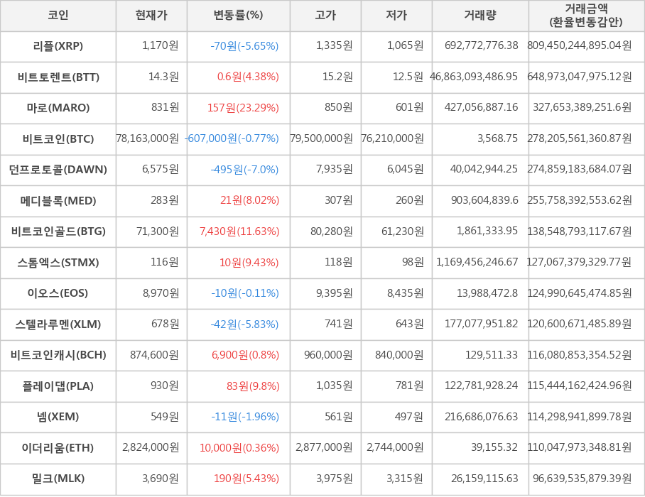Screen dimensions: 645x497
Task: Click the 코인 column header
Action: pos(58,16)
